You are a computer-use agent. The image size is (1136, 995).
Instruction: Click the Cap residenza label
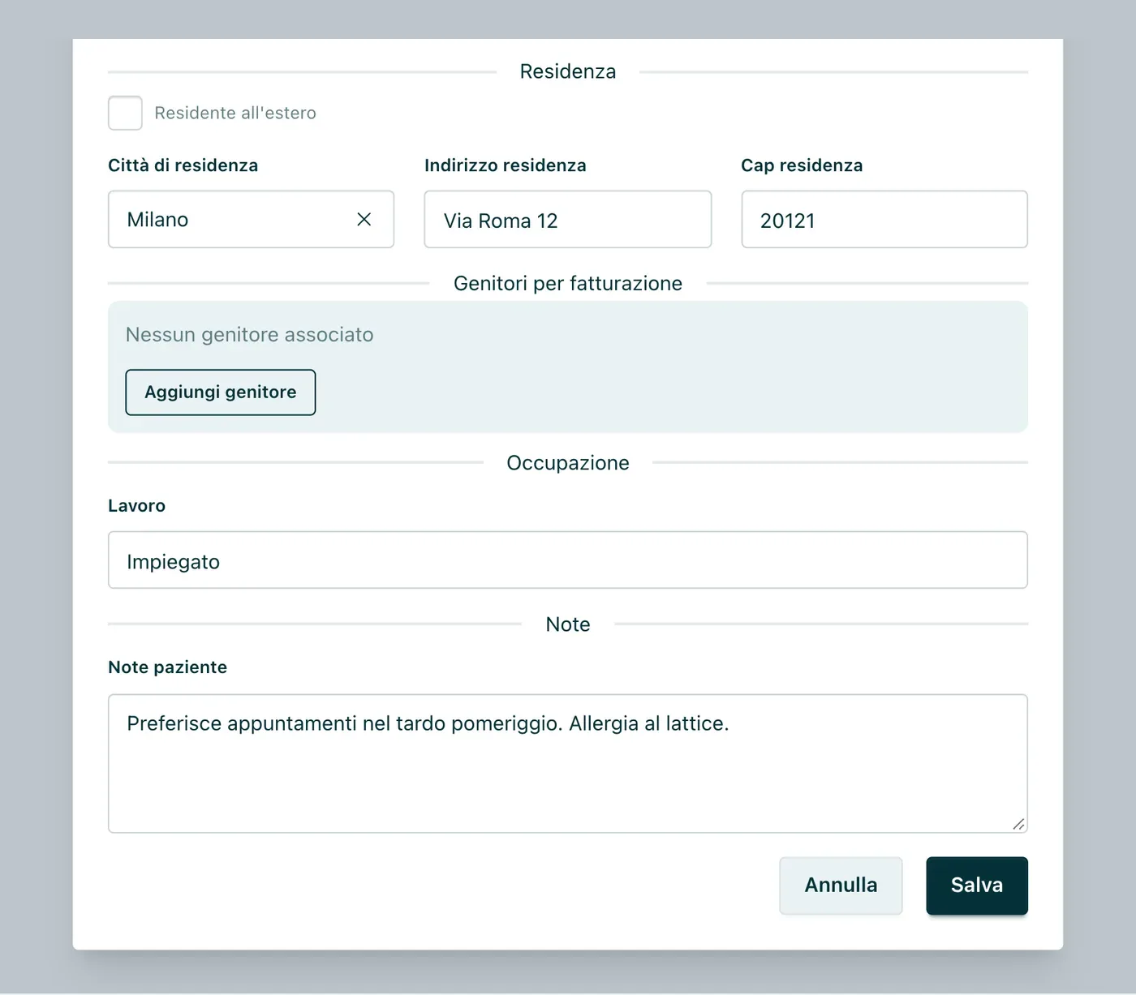pyautogui.click(x=802, y=165)
